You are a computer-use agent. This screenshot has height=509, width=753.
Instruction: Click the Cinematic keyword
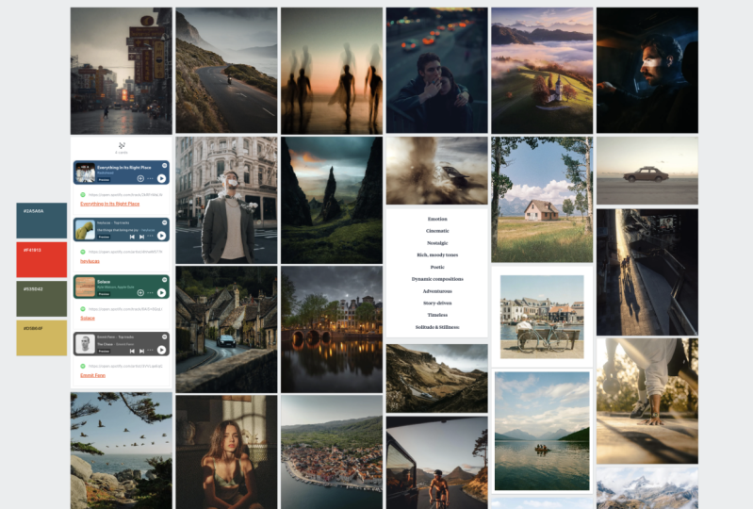(x=437, y=231)
